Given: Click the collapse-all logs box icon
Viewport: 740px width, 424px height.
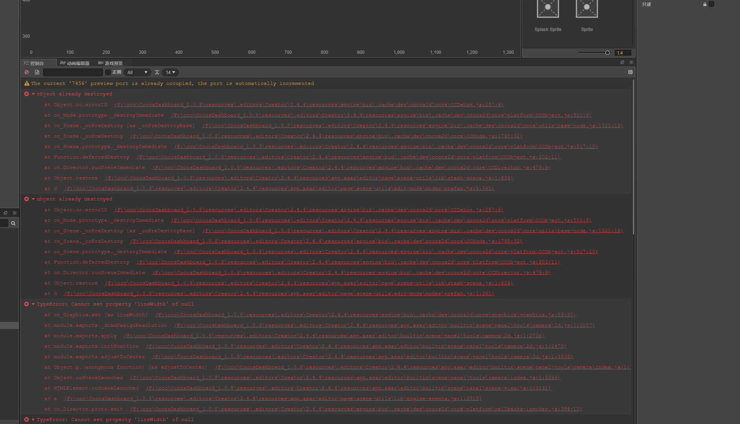Looking at the screenshot, I should click(630, 72).
